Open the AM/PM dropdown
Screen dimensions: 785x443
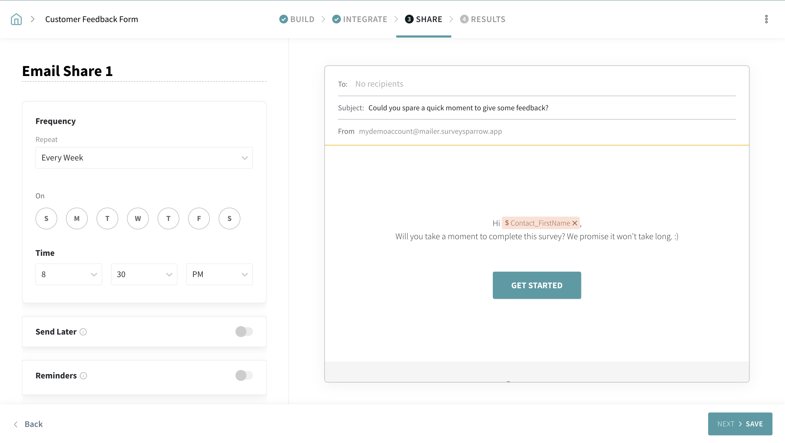pyautogui.click(x=219, y=274)
